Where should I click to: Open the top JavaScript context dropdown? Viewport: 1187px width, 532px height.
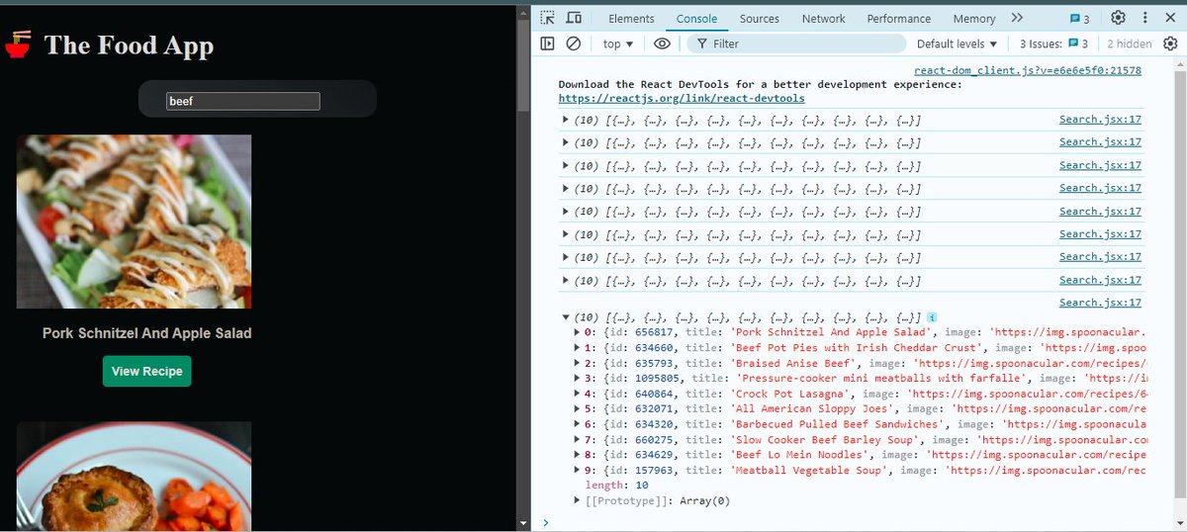pos(618,44)
